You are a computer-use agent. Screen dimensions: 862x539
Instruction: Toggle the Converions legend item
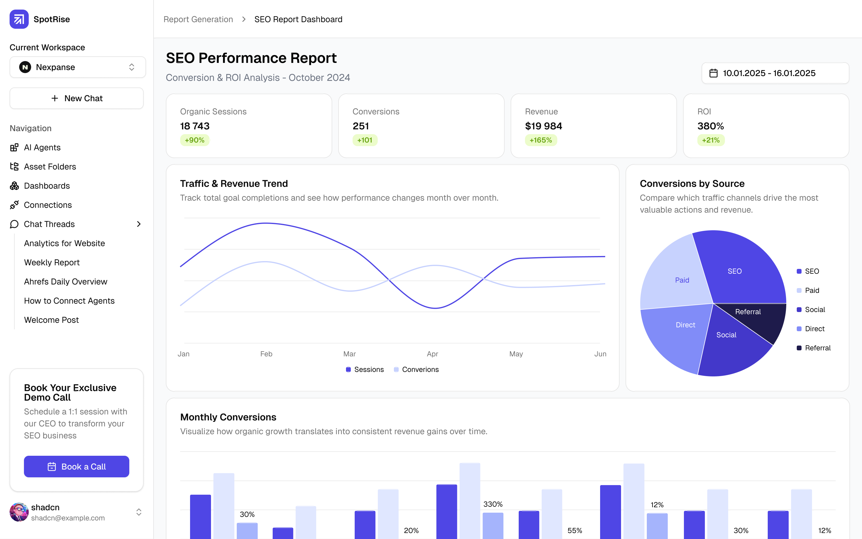(x=416, y=370)
